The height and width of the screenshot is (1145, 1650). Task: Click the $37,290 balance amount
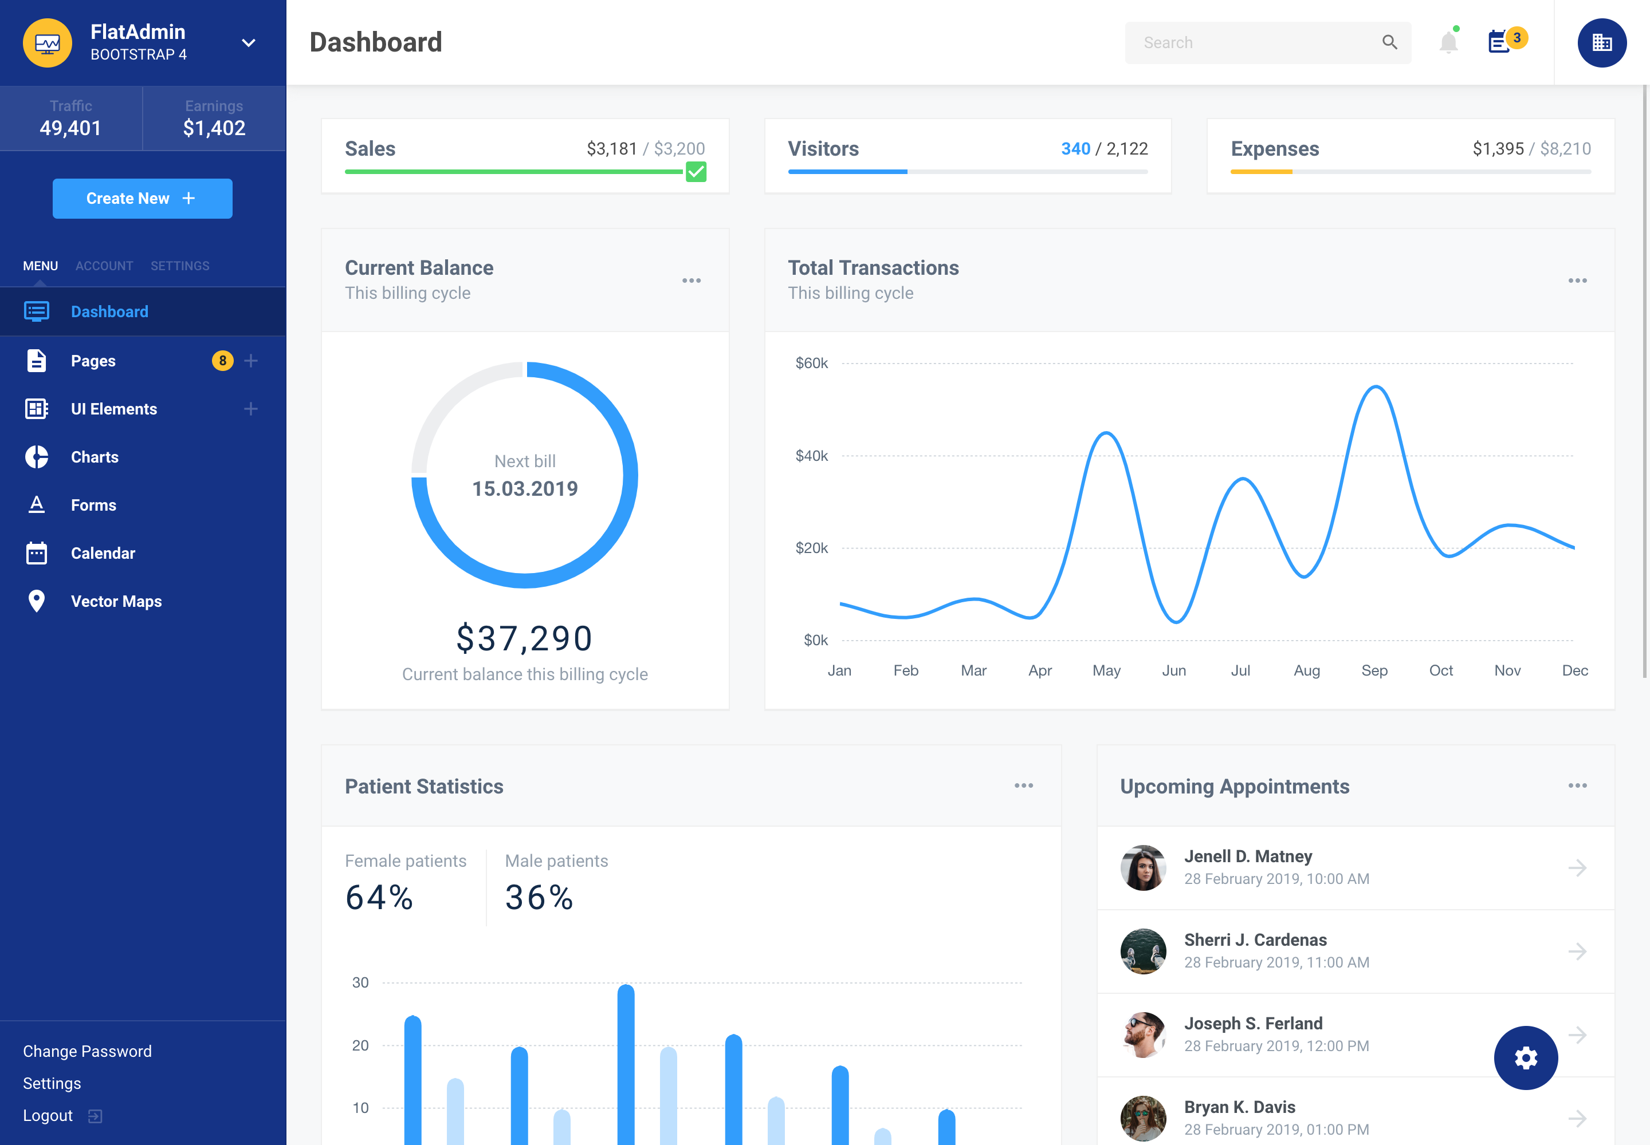coord(525,638)
